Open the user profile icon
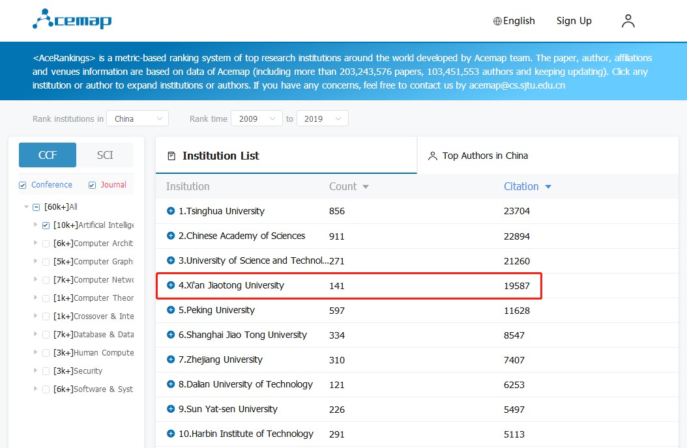This screenshot has width=687, height=448. (x=628, y=21)
